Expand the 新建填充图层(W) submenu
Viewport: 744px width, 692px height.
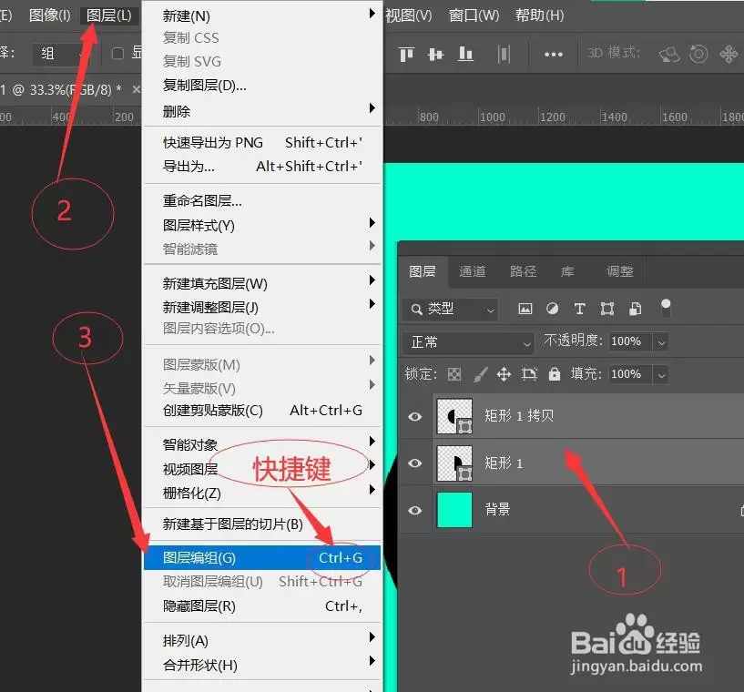[x=372, y=280]
